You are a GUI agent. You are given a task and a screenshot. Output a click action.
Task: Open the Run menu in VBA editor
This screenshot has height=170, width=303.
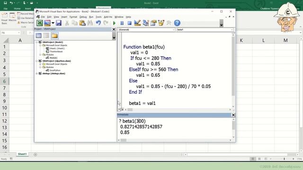tap(91, 17)
